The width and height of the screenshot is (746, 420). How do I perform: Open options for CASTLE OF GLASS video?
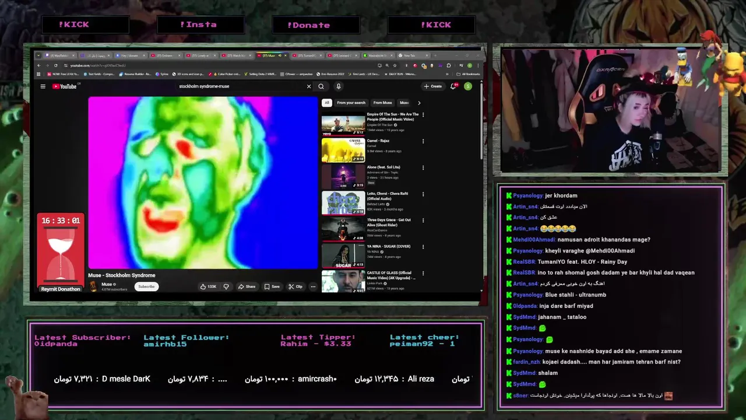click(x=423, y=273)
